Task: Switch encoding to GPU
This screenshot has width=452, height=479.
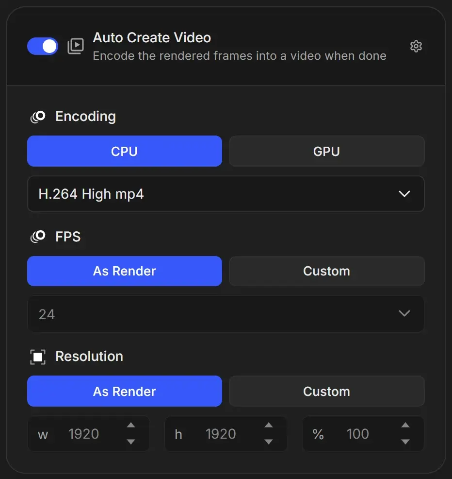Action: (327, 151)
